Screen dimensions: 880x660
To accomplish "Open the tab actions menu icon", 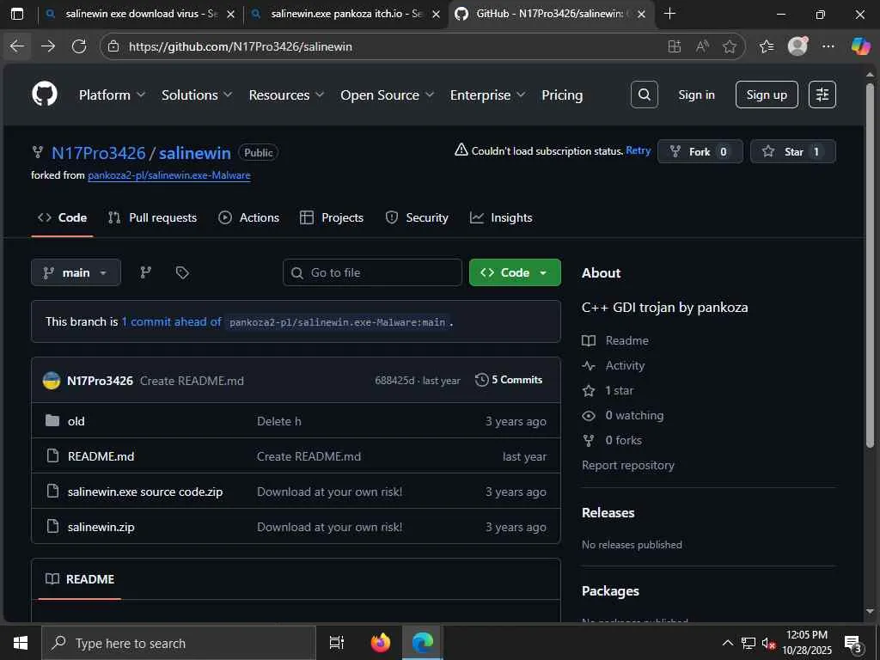I will click(17, 14).
